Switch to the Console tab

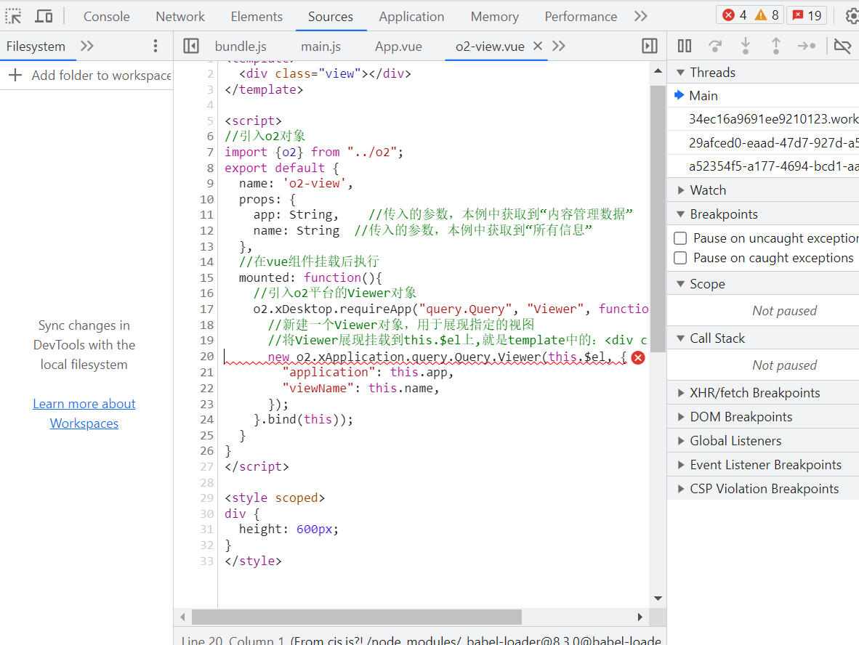click(106, 16)
